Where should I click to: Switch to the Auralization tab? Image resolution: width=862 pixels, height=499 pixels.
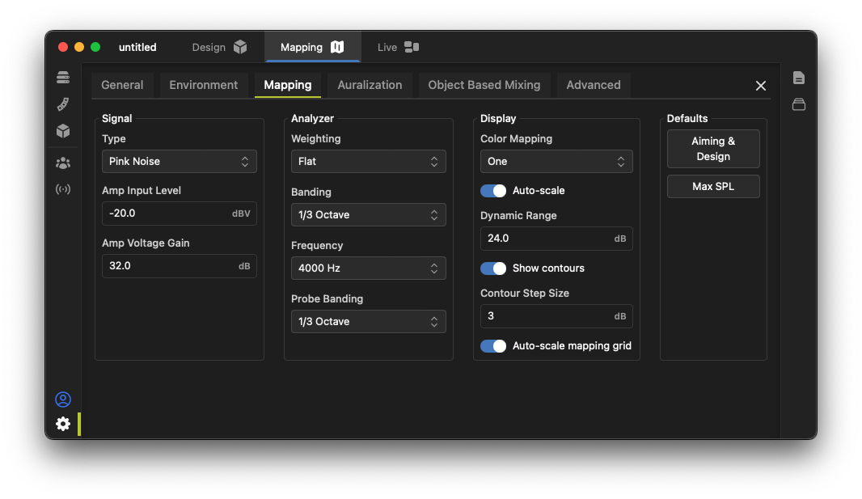(x=370, y=85)
